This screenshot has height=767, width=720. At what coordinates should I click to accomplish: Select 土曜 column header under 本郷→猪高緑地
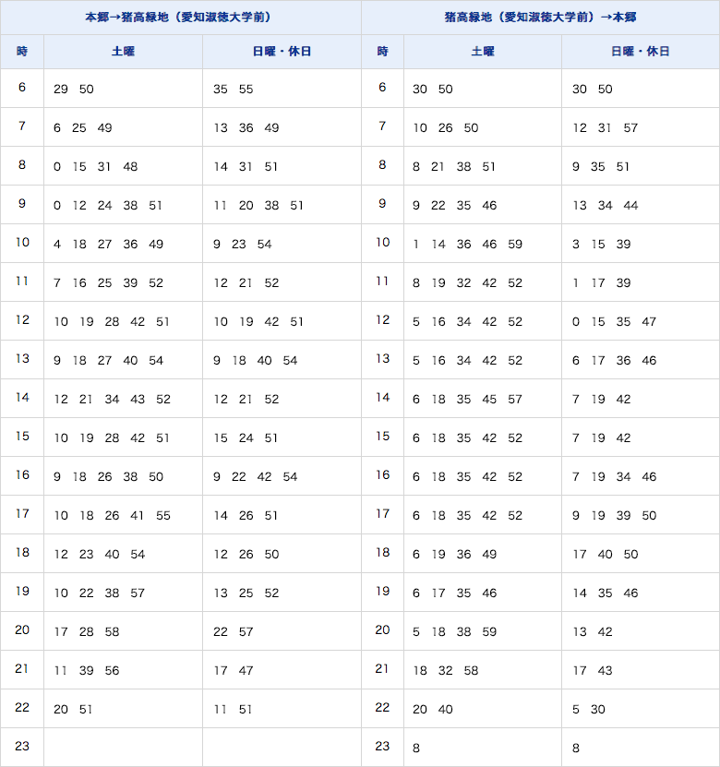tap(123, 52)
